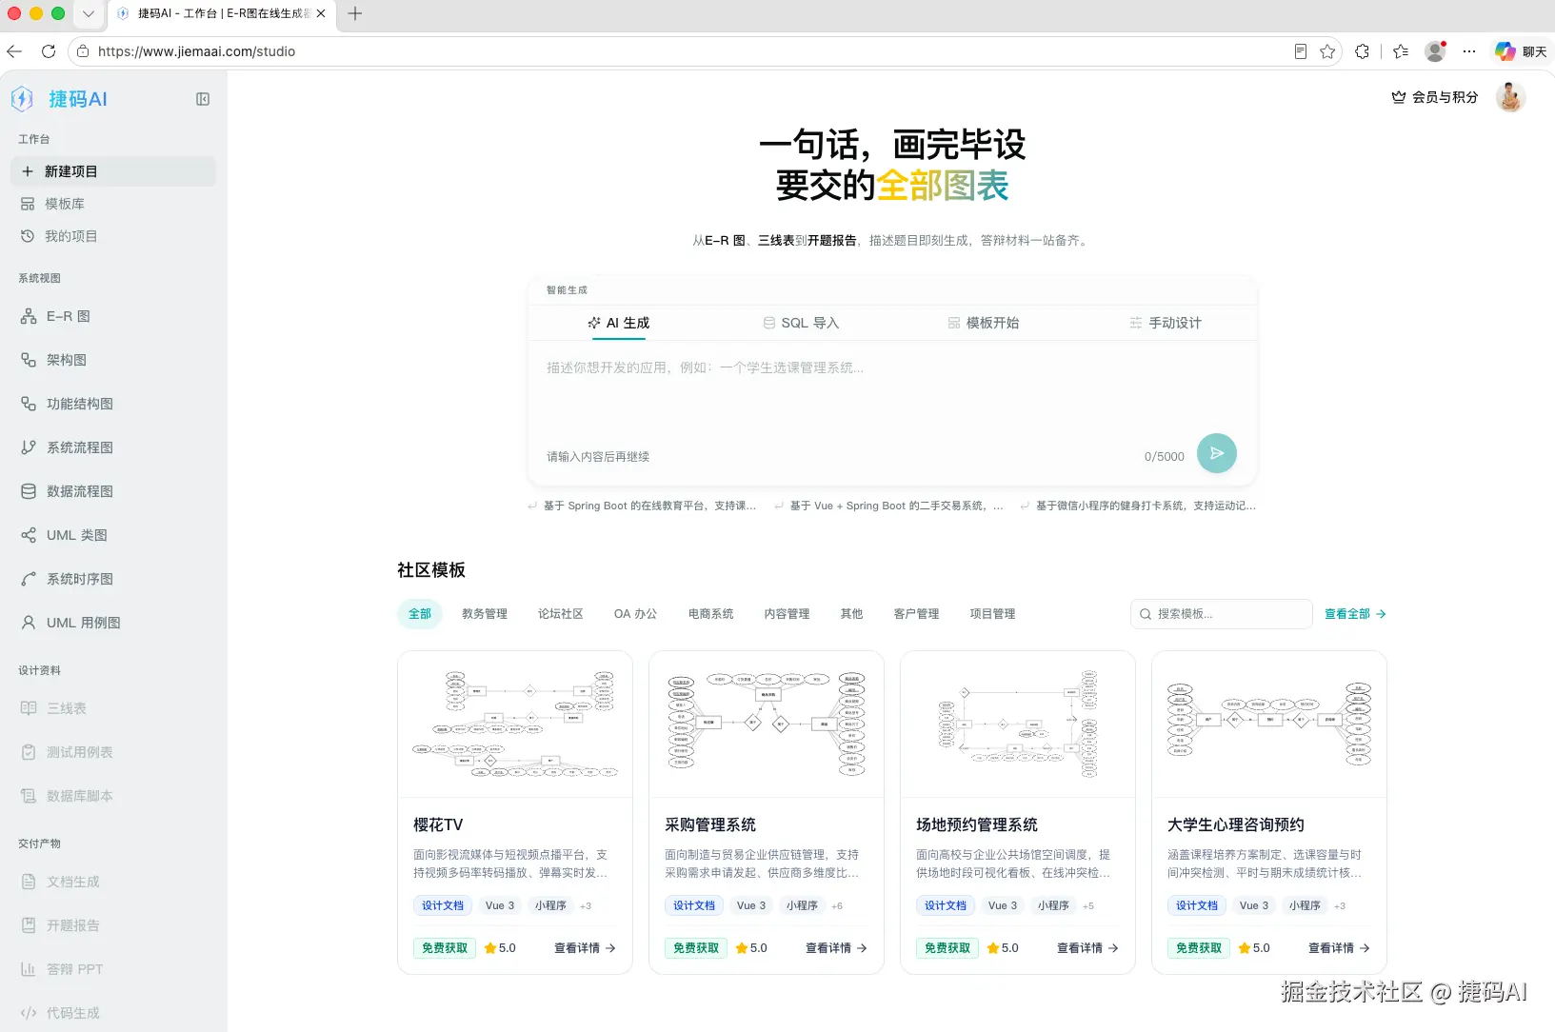Select the Spring Boot 在线教育平台 suggestion
1555x1032 pixels.
pos(642,506)
